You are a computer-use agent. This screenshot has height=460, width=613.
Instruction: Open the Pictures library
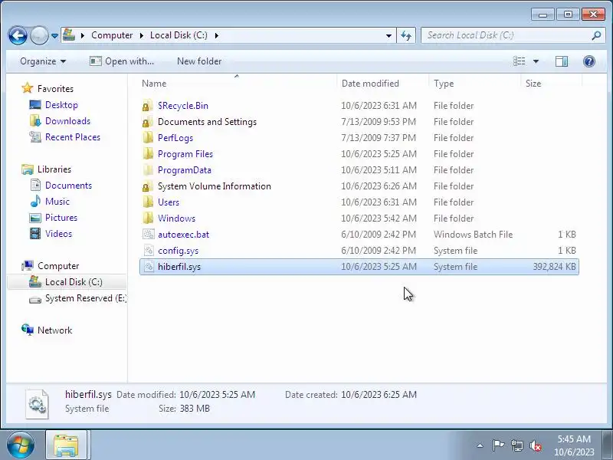pos(53,217)
